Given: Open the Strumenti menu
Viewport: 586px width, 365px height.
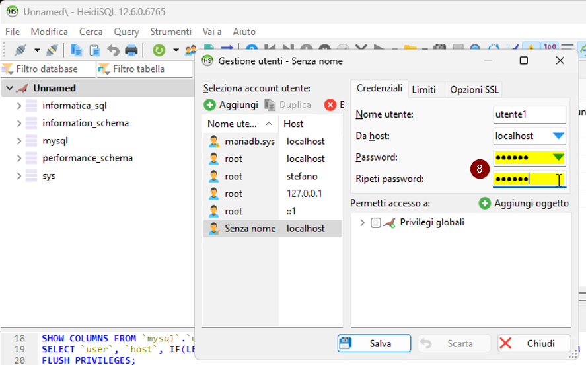Looking at the screenshot, I should (171, 32).
